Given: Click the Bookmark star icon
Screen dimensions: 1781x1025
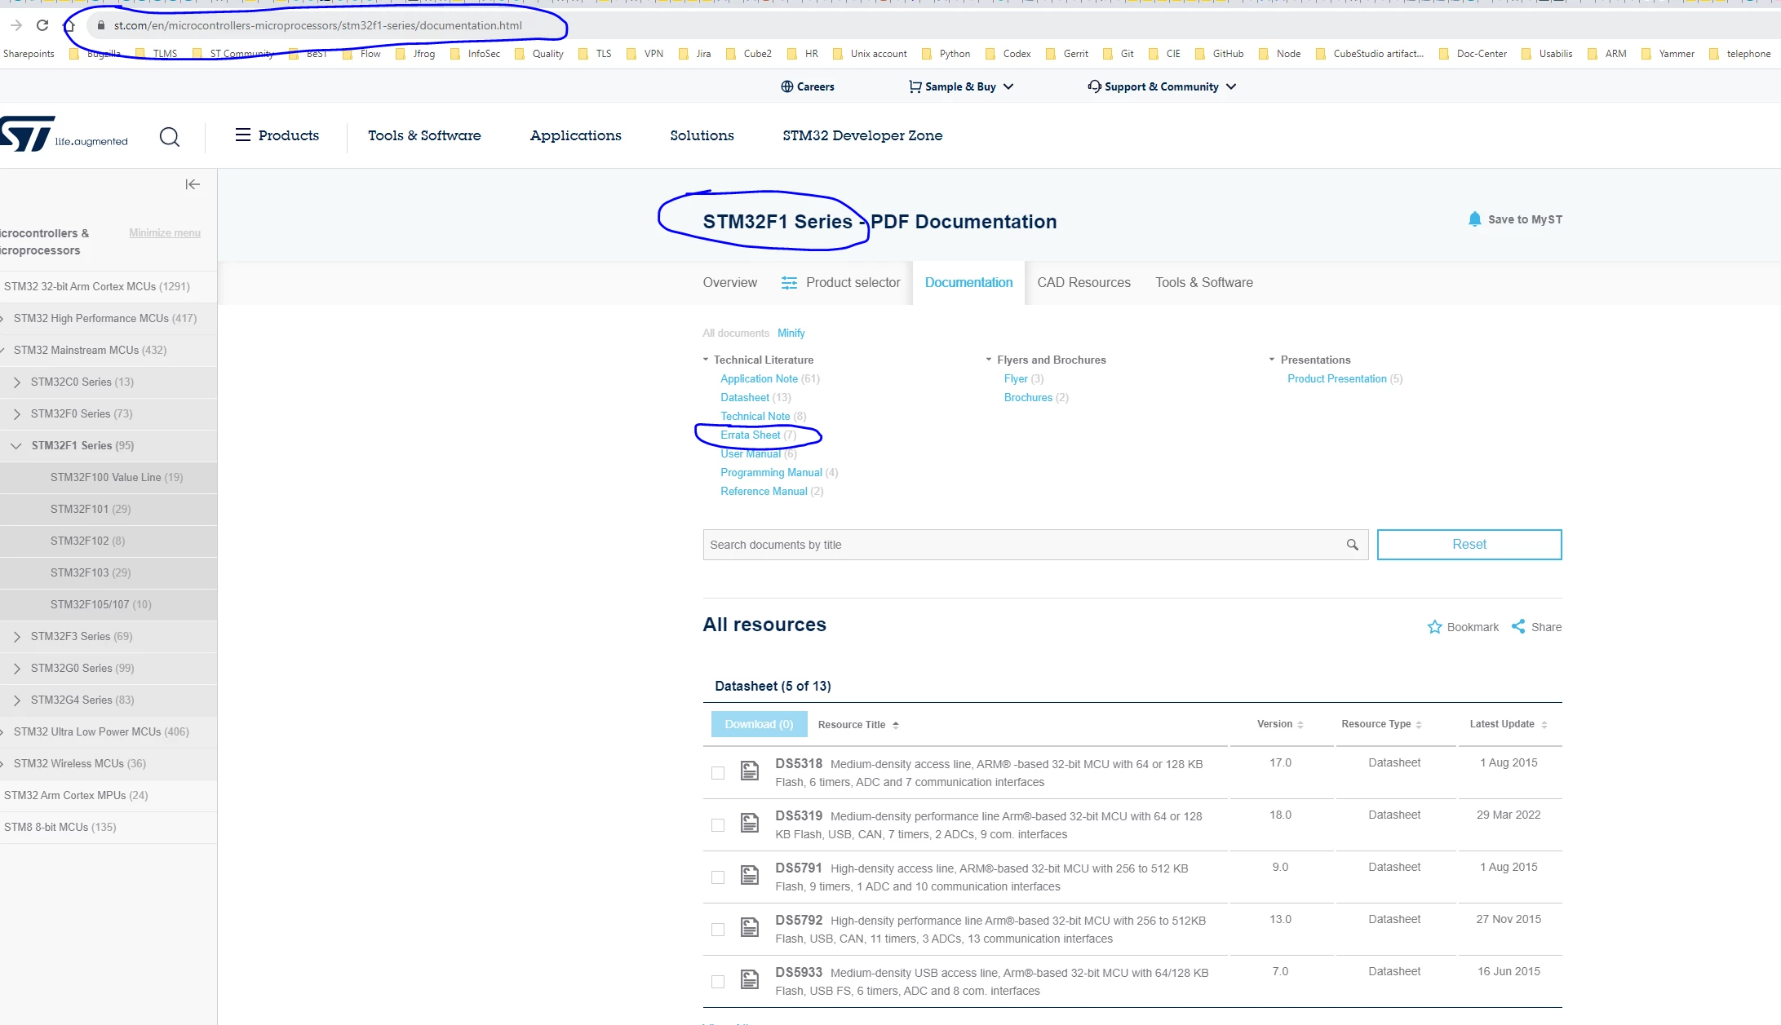Looking at the screenshot, I should [1434, 627].
